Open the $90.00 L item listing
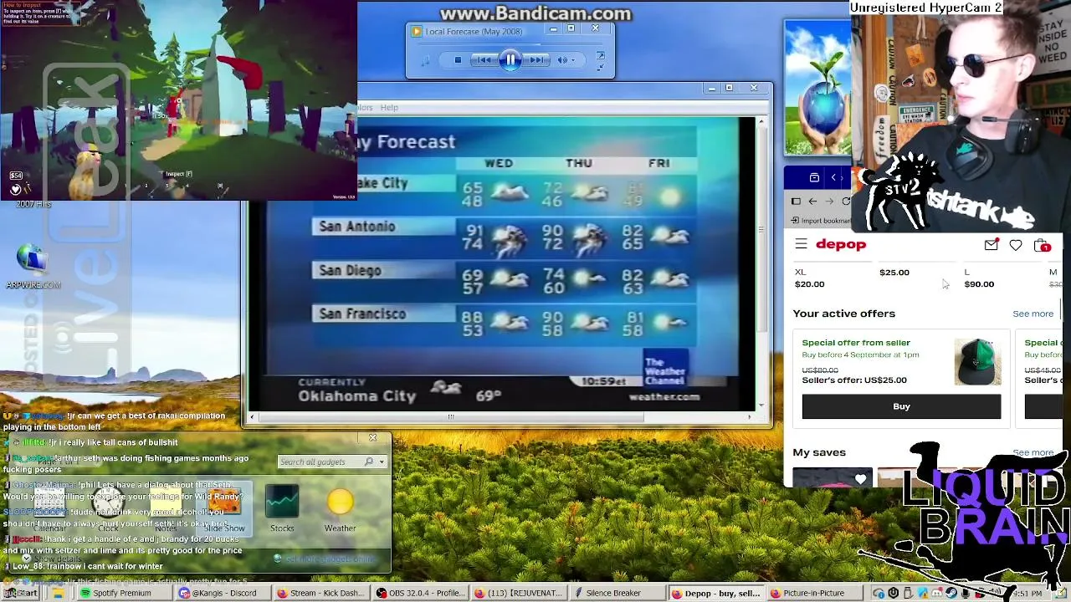This screenshot has width=1071, height=602. tap(979, 278)
